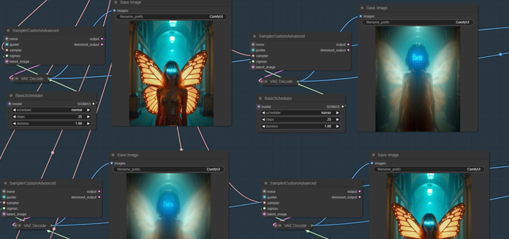509x239 pixels.
Task: Click the images input port of the bottom-right Save Image node
Action: 372,163
